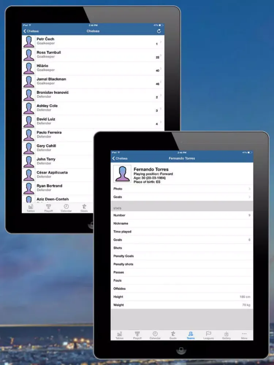
Task: Click the Offsides stat row
Action: [x=182, y=289]
